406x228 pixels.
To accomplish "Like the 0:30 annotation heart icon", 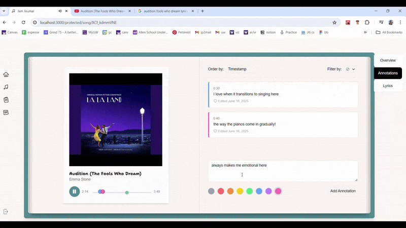I will click(215, 101).
